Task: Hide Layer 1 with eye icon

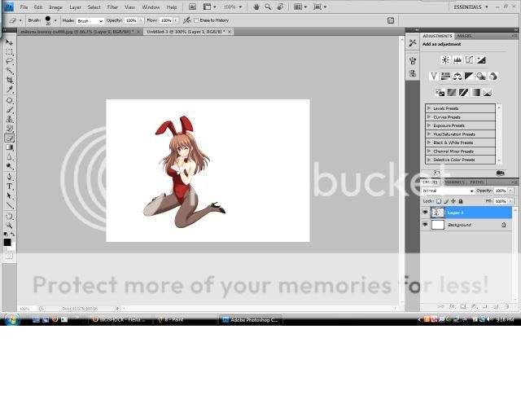Action: (425, 212)
